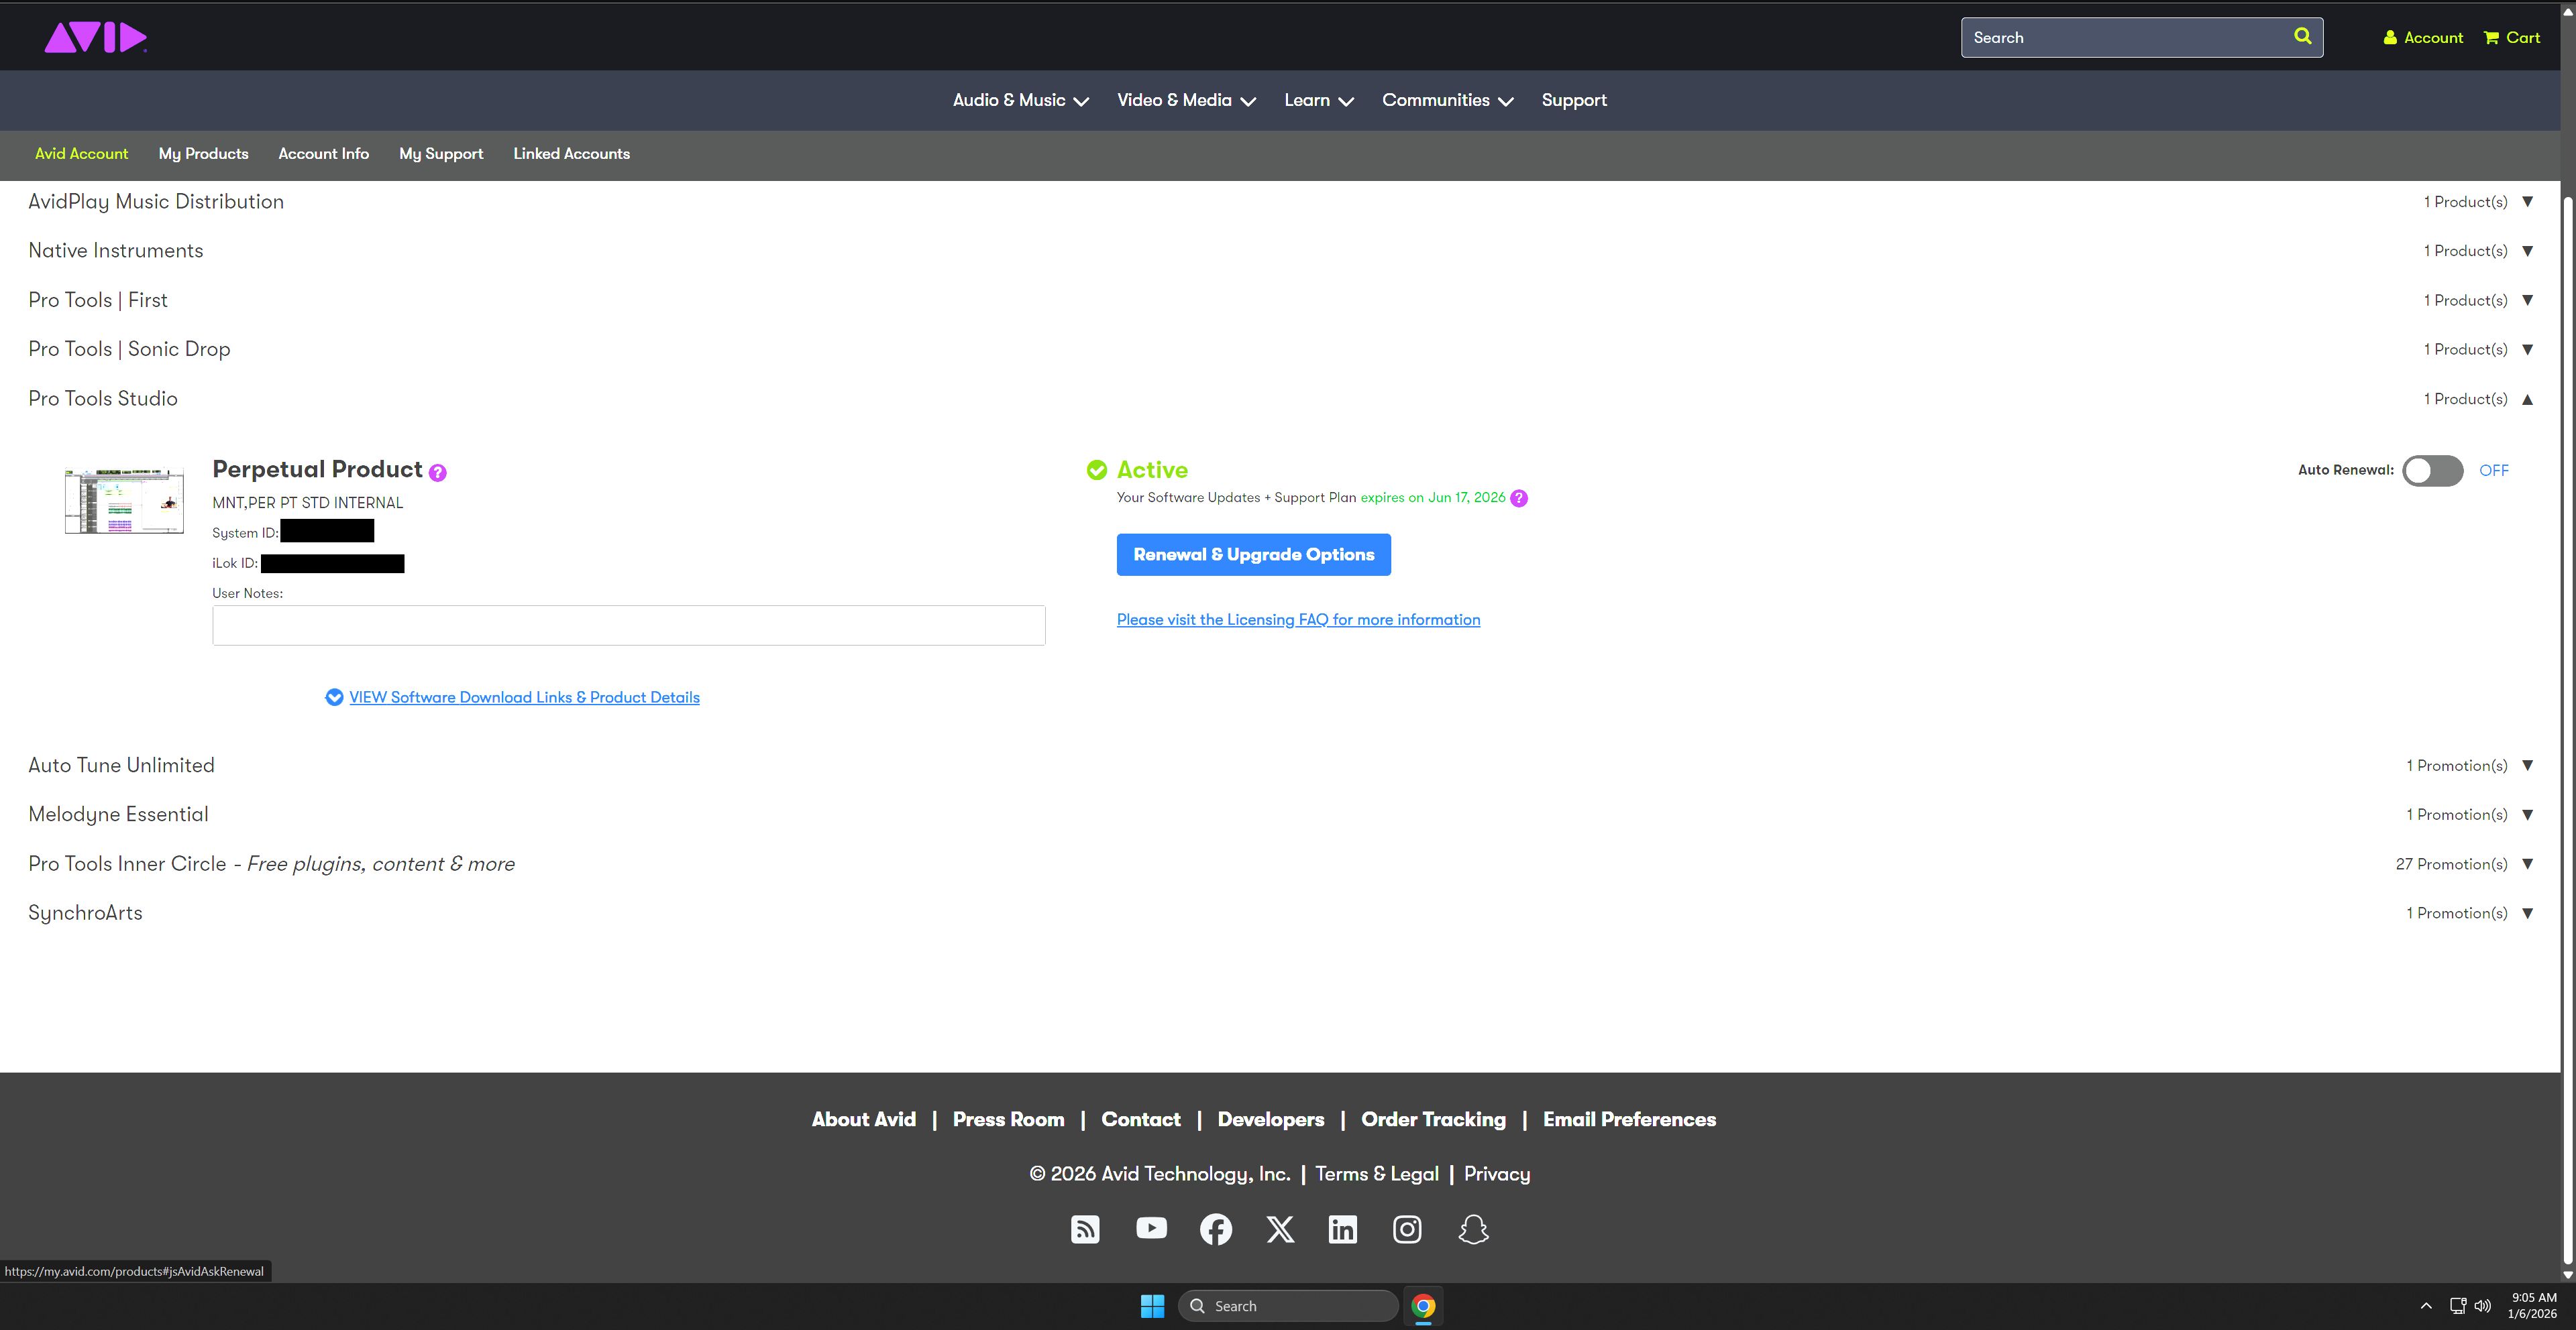
Task: Click the Renewal & Upgrade Options button
Action: pos(1253,554)
